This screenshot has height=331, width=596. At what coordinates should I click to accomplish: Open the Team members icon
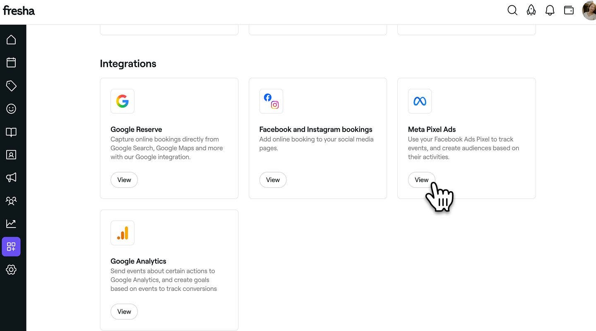pos(11,201)
